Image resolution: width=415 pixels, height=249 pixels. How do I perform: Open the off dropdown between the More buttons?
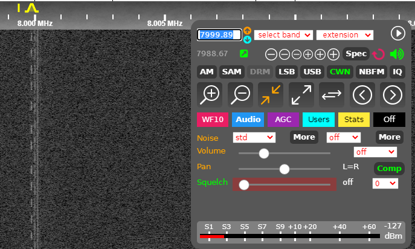344,137
